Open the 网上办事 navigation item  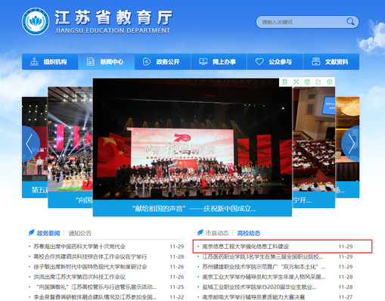tap(219, 61)
